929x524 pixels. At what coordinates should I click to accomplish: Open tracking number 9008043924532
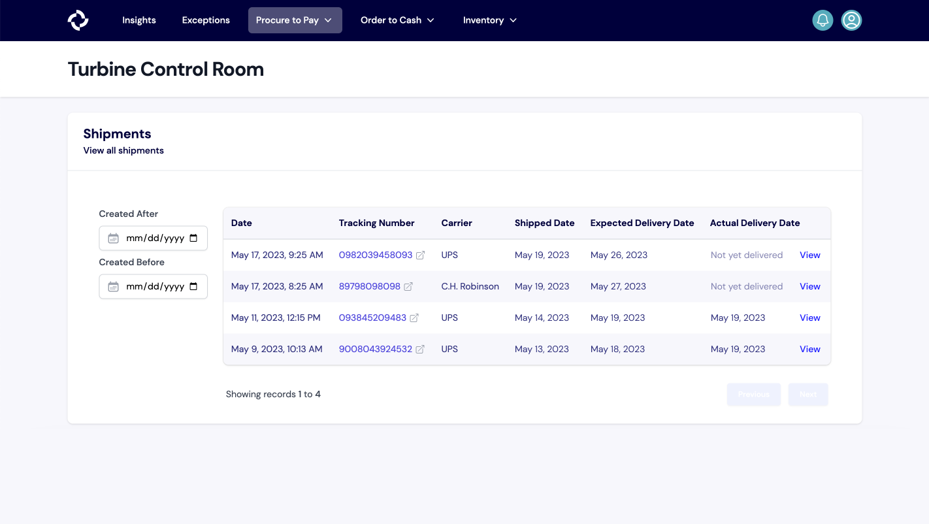tap(375, 350)
